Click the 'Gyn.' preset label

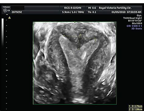tap(139, 16)
